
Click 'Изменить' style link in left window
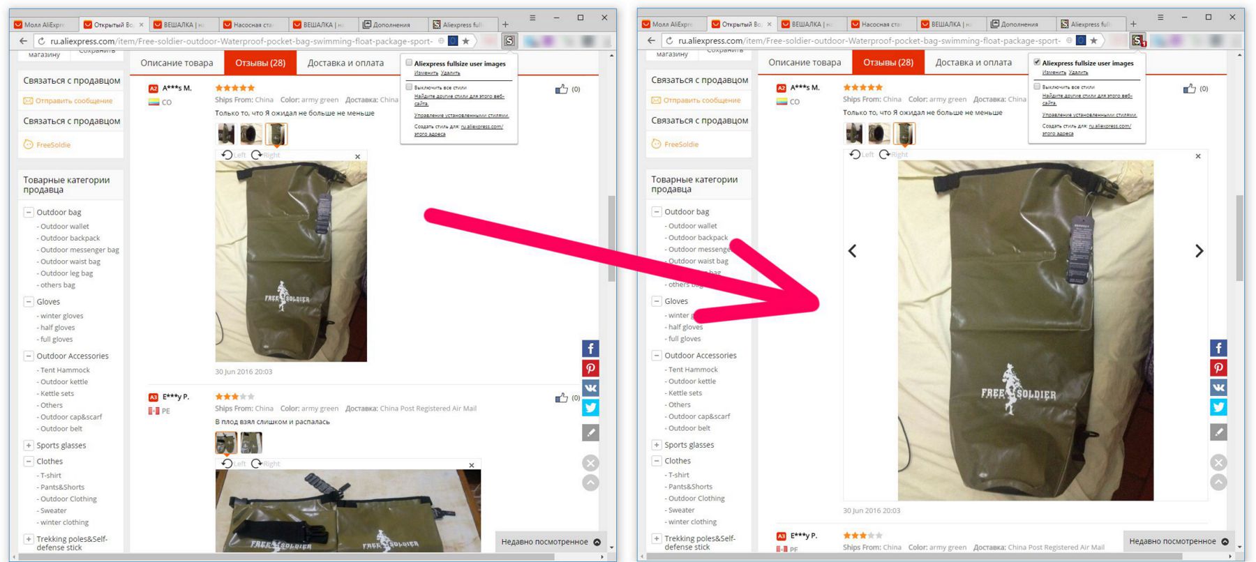coord(426,73)
